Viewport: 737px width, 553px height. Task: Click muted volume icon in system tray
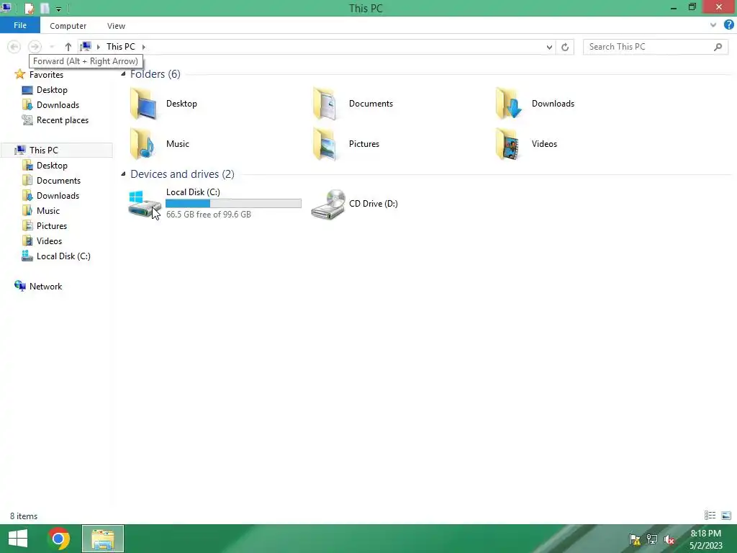point(669,539)
